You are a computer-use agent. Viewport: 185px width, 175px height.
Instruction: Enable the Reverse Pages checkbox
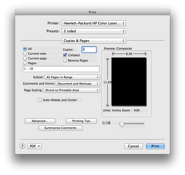(65, 60)
